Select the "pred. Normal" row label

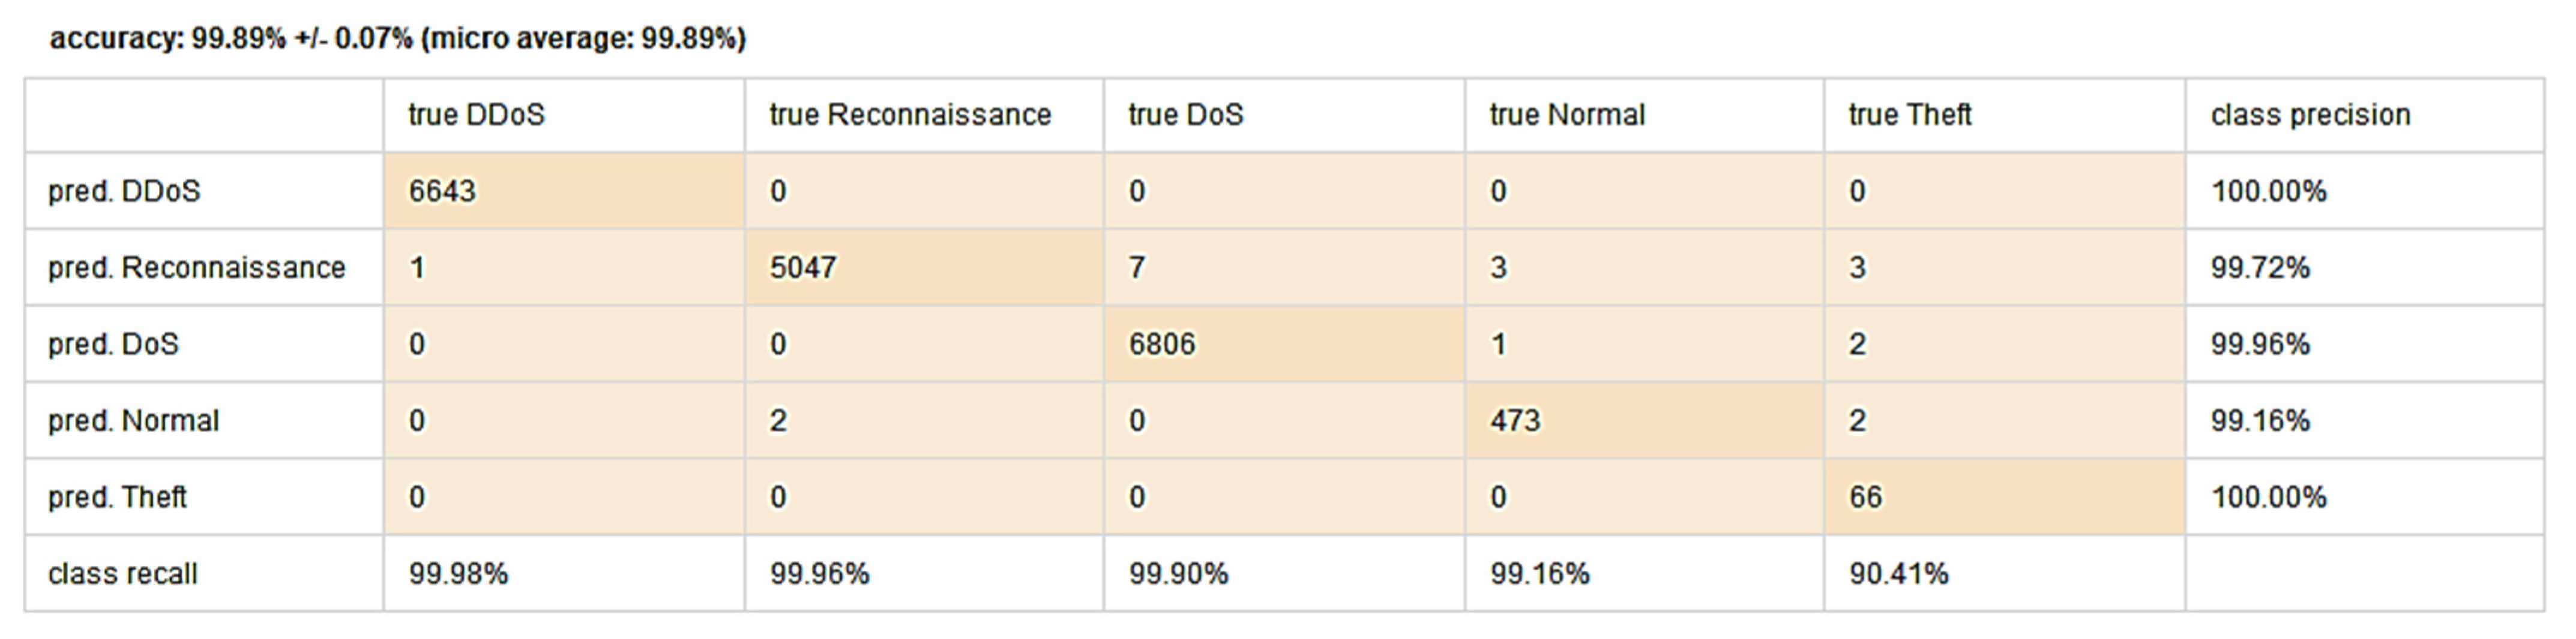coord(133,420)
